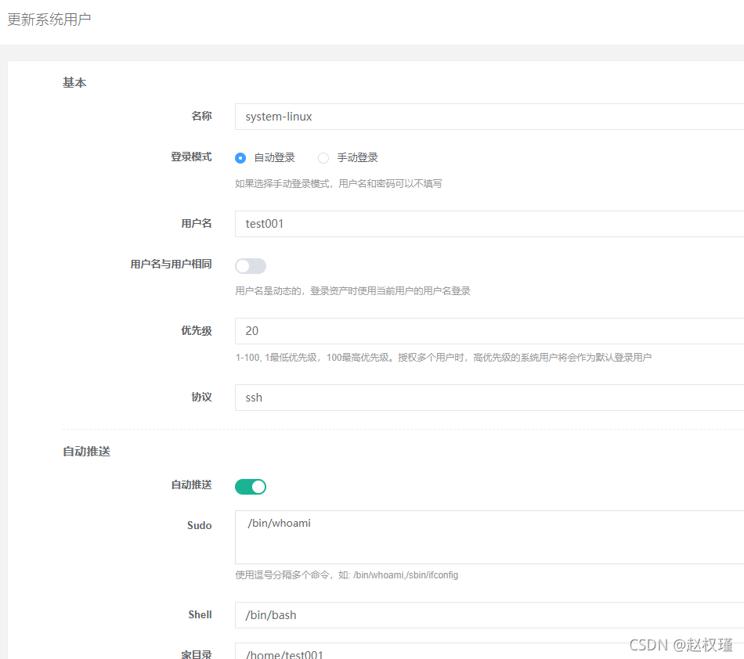Click the Shell label
Viewport: 744px width, 659px height.
tap(200, 614)
